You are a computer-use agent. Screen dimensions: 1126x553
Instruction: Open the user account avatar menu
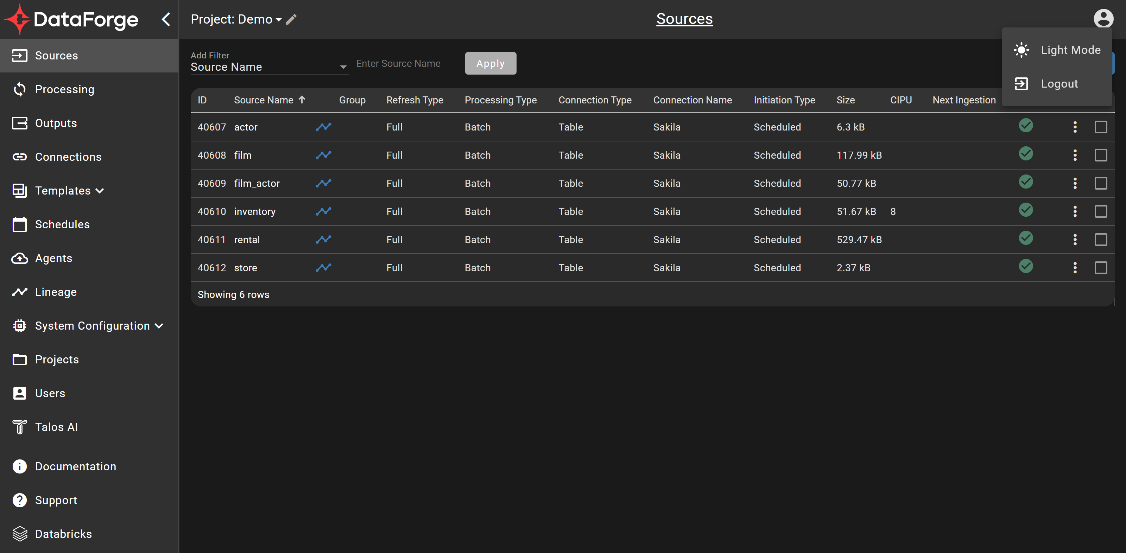pos(1103,18)
